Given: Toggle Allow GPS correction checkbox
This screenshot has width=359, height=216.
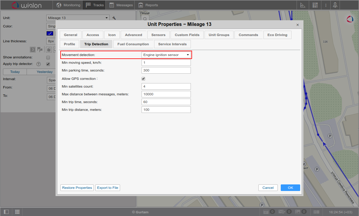Looking at the screenshot, I should coord(143,79).
